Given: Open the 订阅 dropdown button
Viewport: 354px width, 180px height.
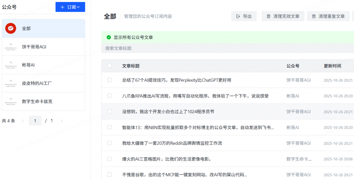Looking at the screenshot, I should [x=70, y=7].
